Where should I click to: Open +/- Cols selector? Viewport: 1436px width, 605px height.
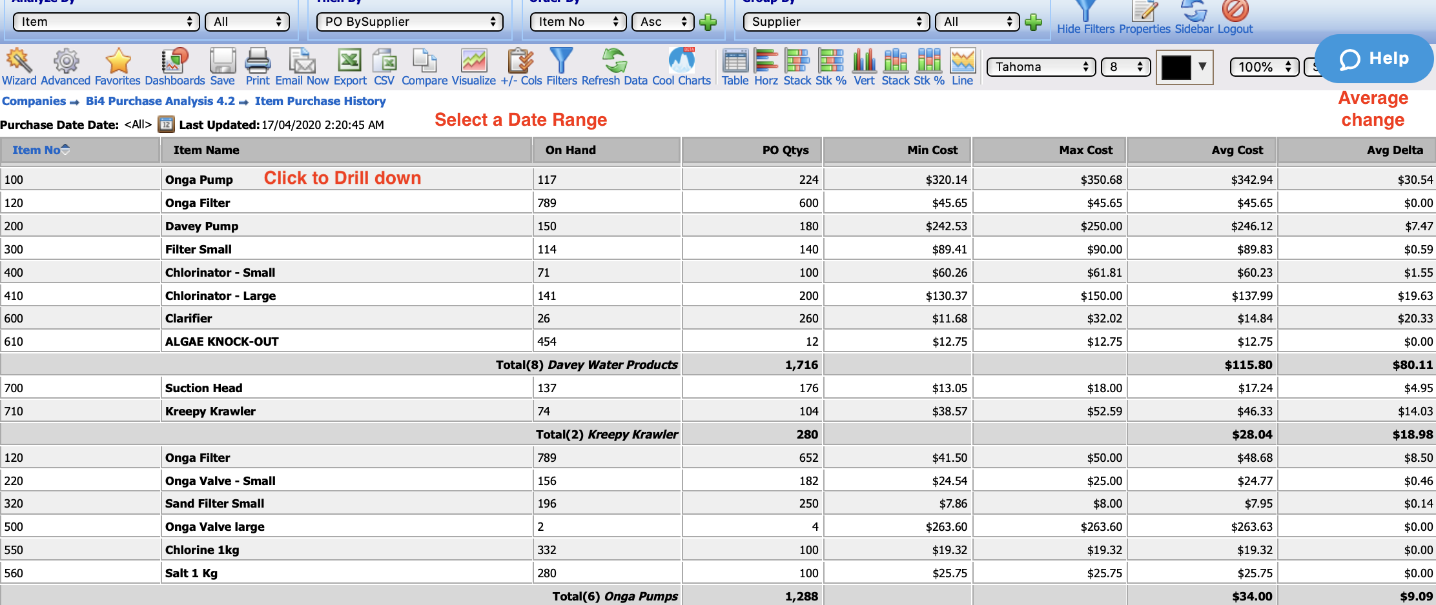(x=521, y=67)
